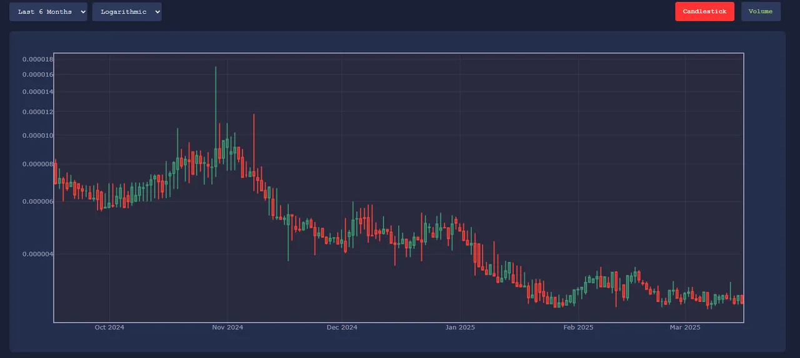Click the 0.000010 price axis label

coord(37,135)
